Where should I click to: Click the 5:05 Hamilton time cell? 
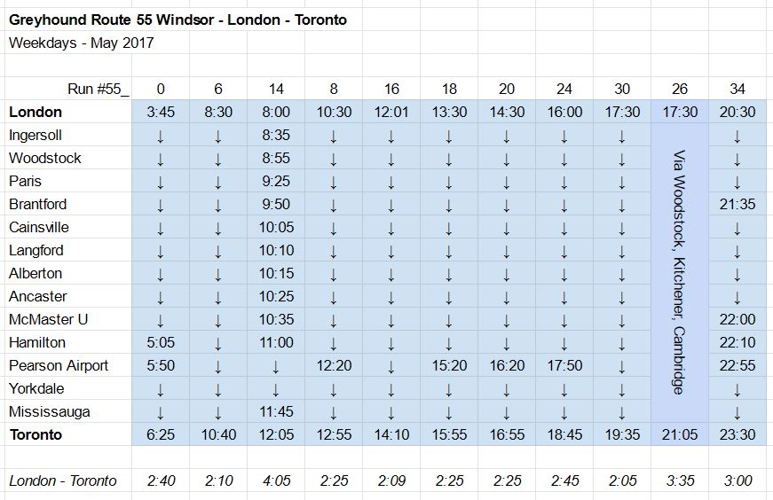click(160, 342)
